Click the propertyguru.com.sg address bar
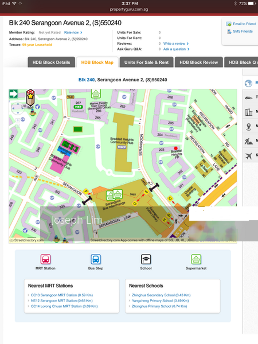 pos(129,9)
